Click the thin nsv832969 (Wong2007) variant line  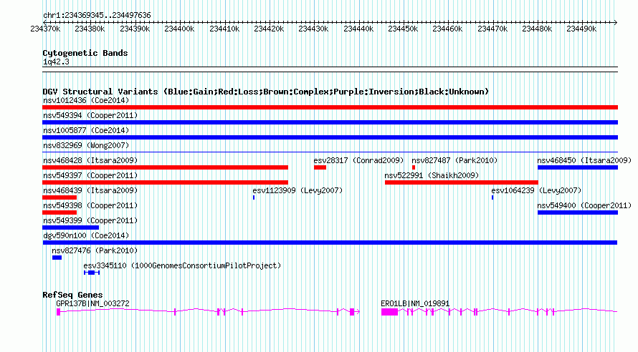coord(330,152)
